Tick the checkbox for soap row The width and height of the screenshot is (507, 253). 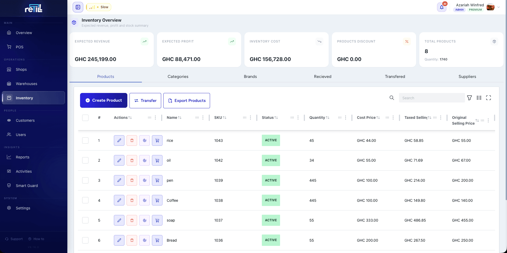[x=85, y=220]
